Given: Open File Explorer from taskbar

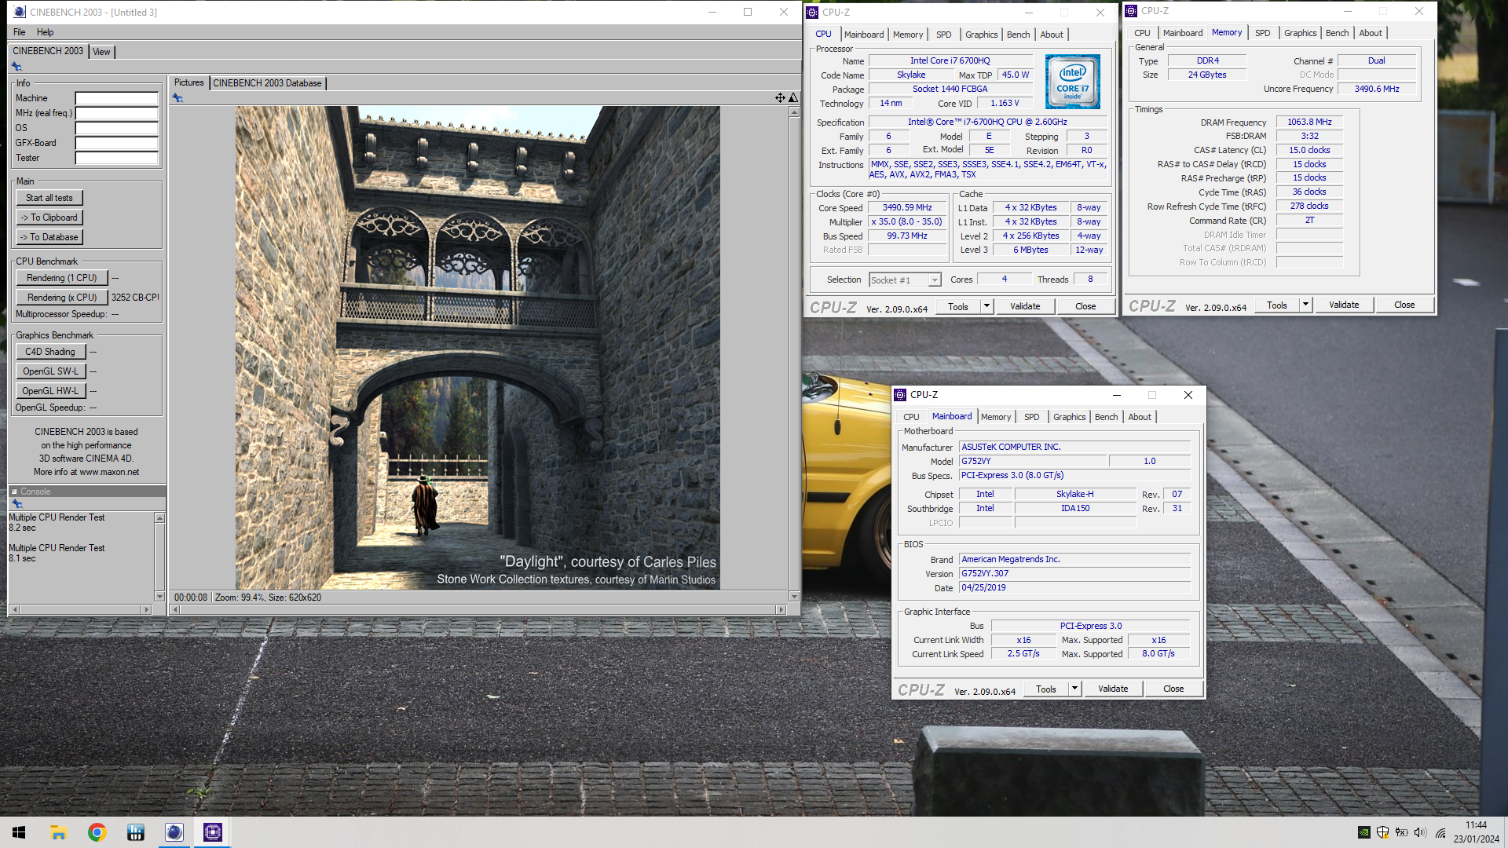Looking at the screenshot, I should (58, 832).
